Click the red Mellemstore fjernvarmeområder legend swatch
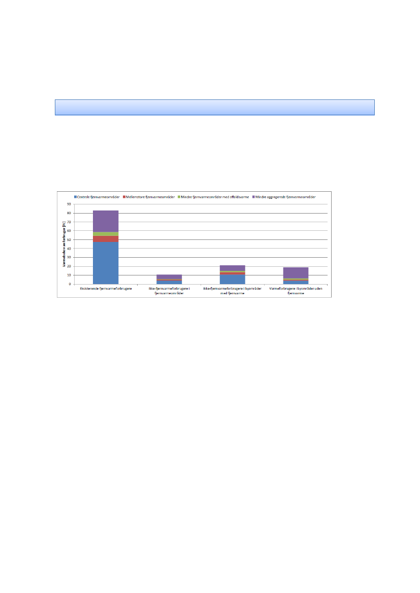The height and width of the screenshot is (593, 420). 124,197
